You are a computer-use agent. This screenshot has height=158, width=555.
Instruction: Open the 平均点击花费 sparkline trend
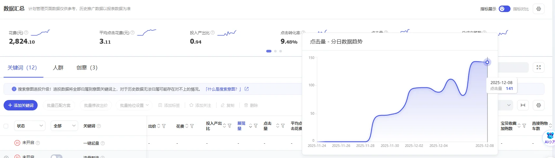tap(147, 32)
